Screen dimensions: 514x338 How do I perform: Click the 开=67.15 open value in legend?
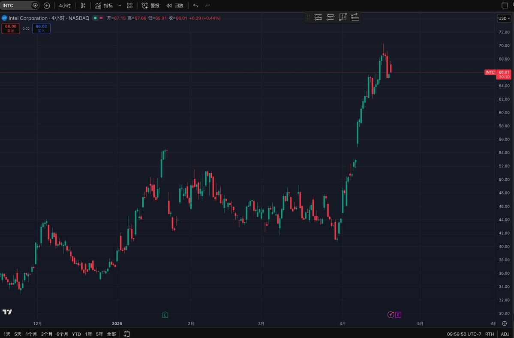(x=116, y=18)
